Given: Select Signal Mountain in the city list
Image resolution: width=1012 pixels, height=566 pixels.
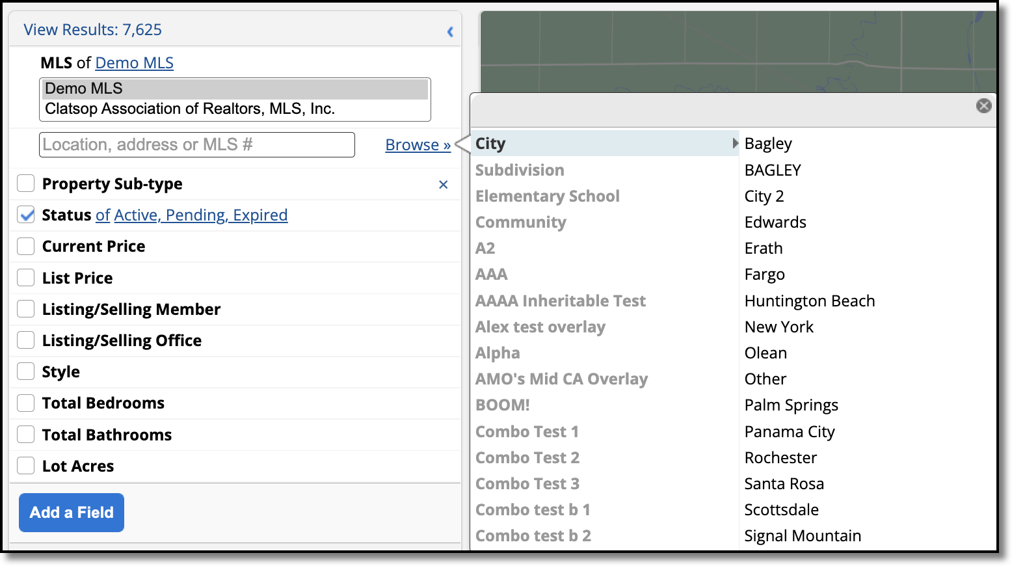Looking at the screenshot, I should (803, 535).
